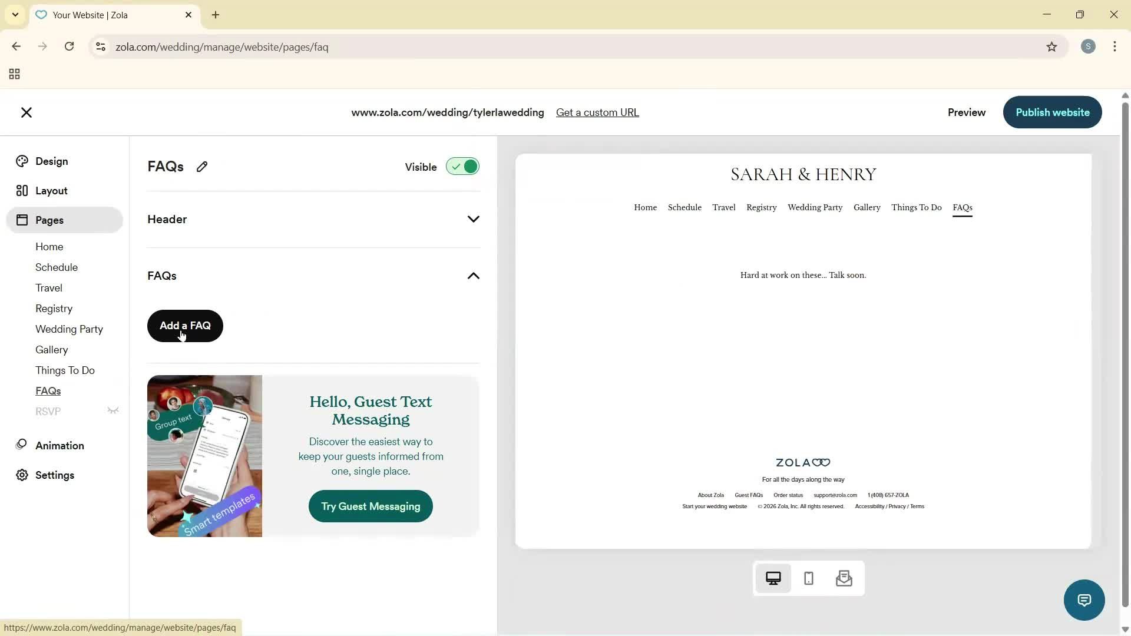Collapse the FAQs section

(x=473, y=276)
